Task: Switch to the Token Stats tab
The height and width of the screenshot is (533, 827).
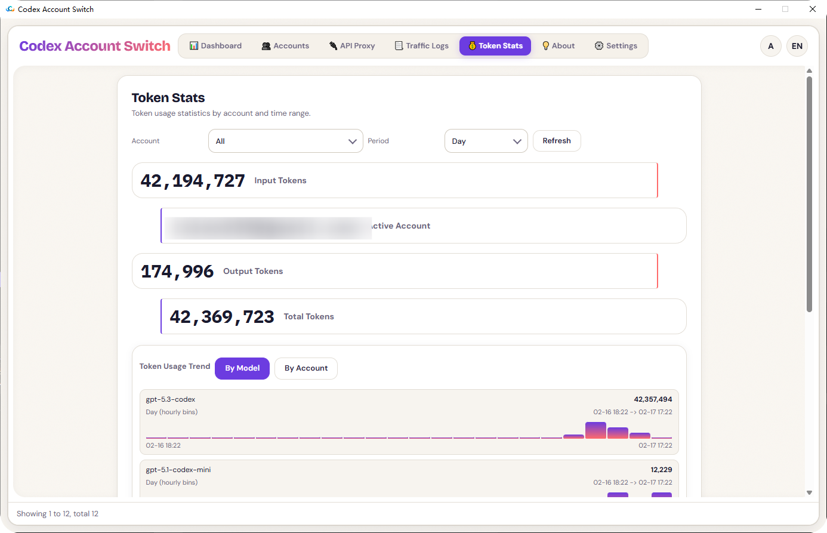Action: click(495, 45)
